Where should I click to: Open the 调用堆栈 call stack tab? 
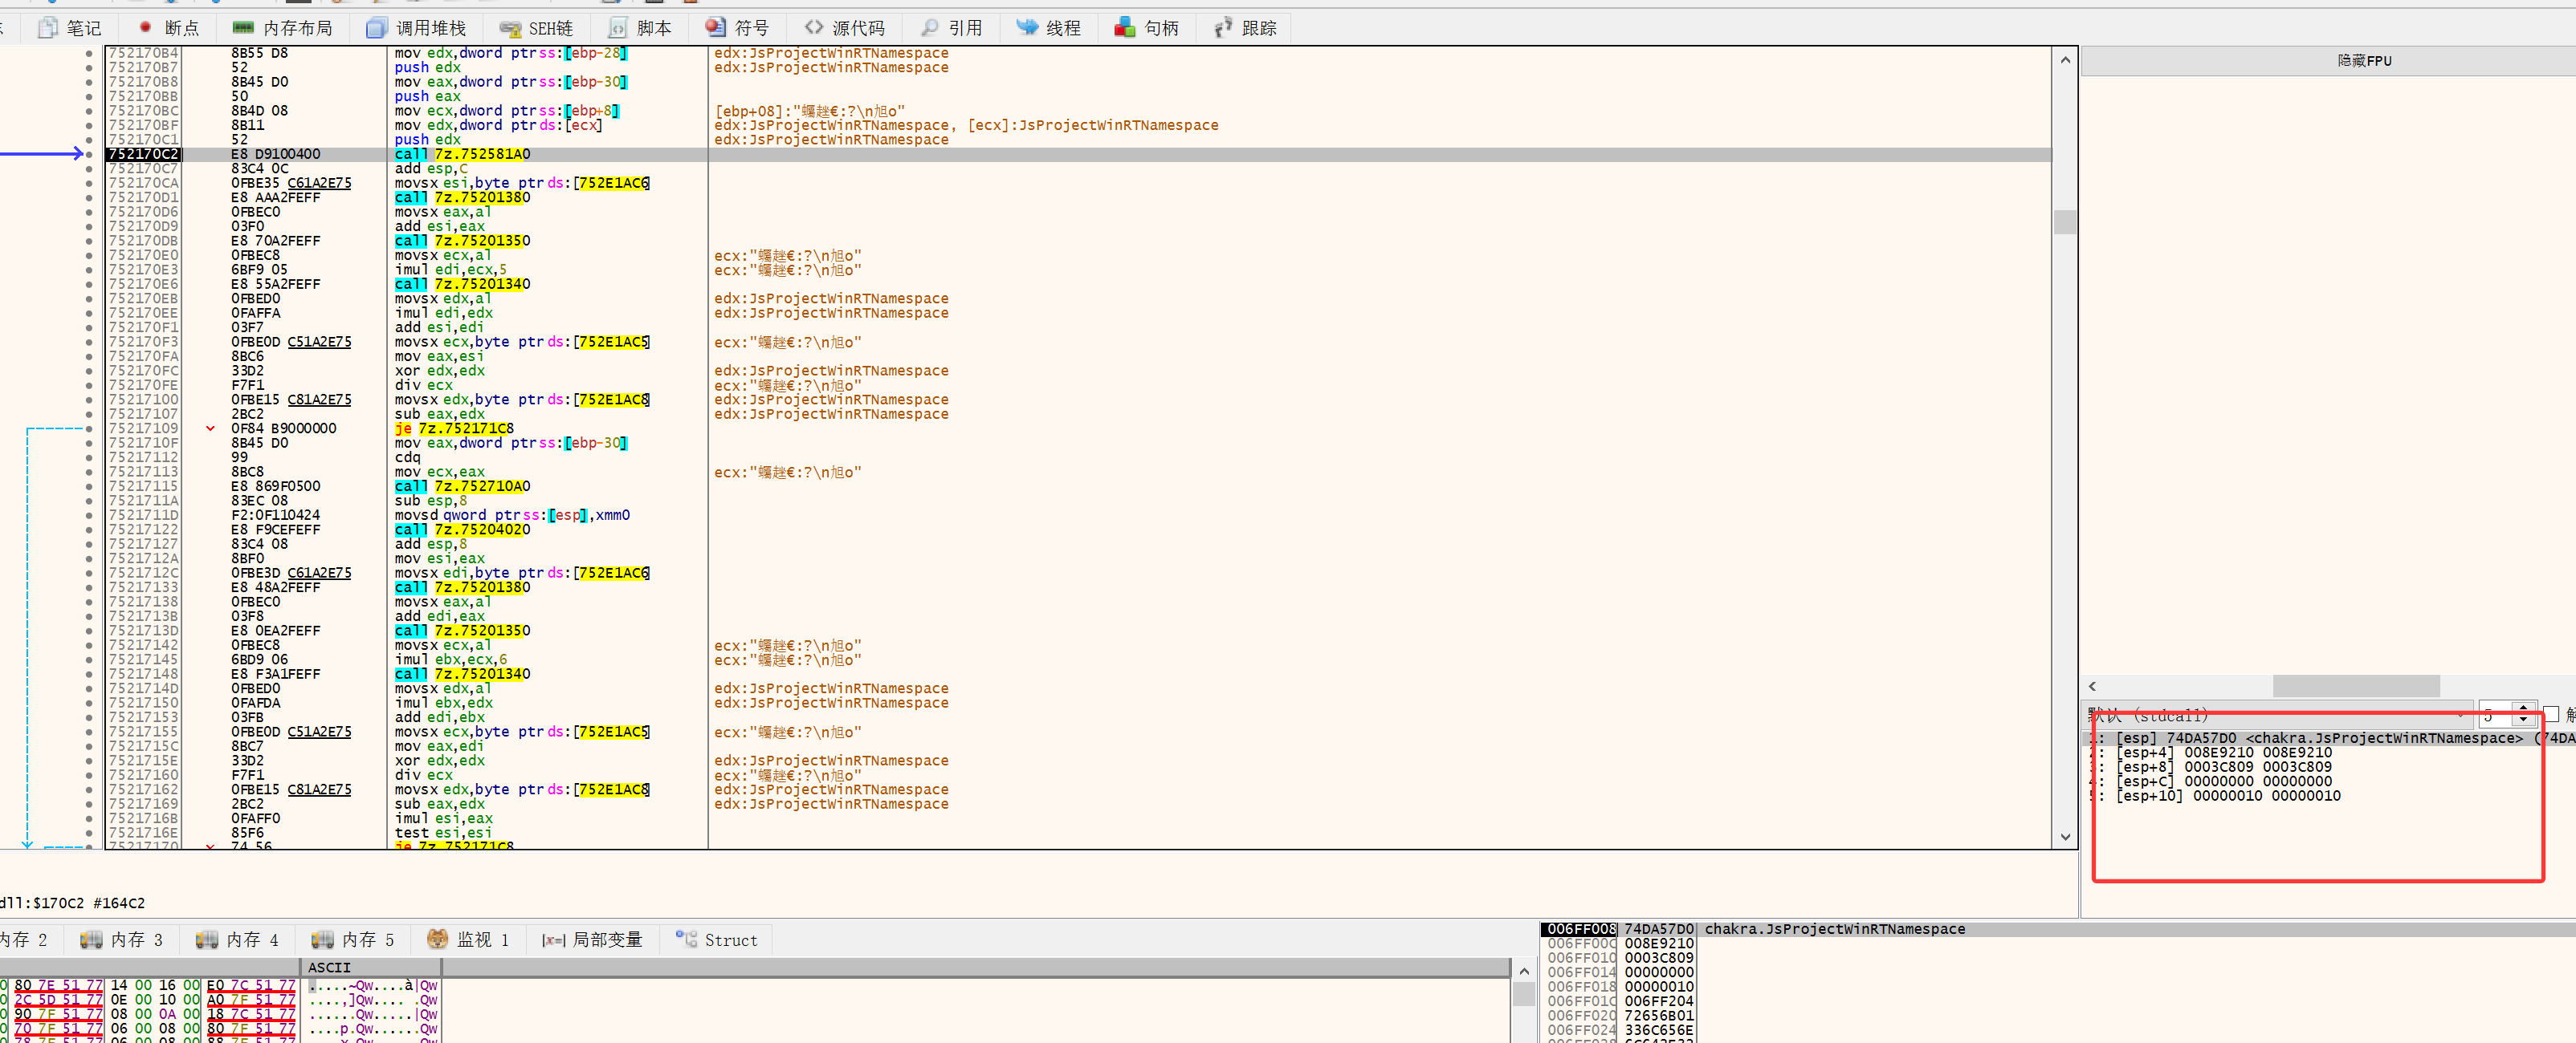[x=416, y=28]
